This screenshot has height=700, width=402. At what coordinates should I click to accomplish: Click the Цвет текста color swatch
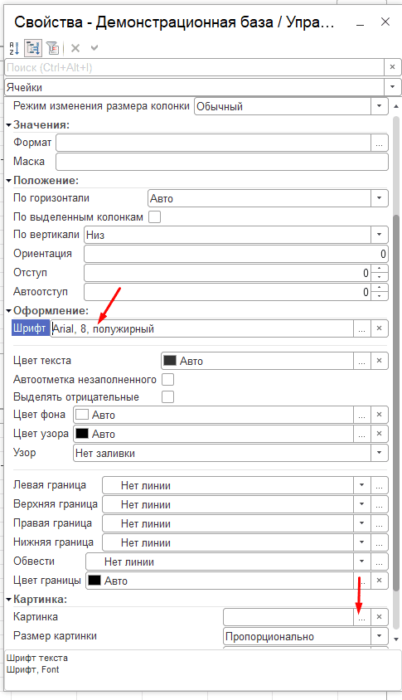170,361
